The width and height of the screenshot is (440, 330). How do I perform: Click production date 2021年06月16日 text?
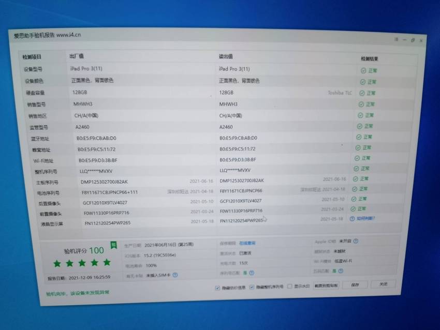[169, 245]
